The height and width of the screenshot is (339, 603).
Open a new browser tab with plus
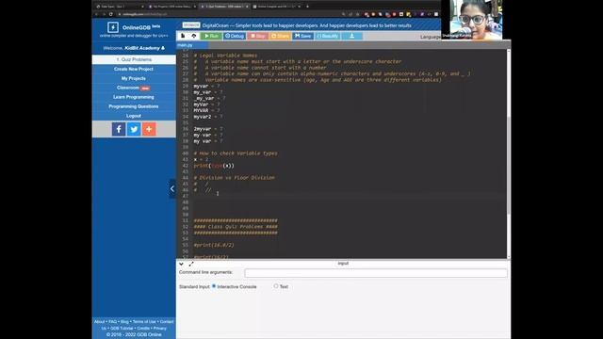[x=307, y=7]
